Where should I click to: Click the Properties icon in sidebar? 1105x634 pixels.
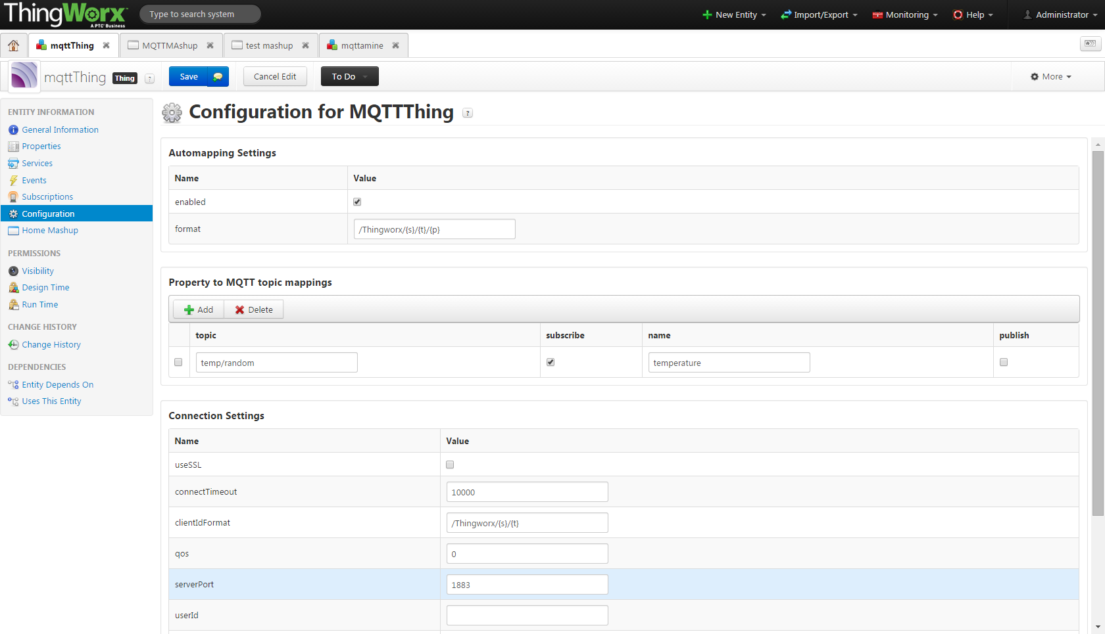pos(13,147)
